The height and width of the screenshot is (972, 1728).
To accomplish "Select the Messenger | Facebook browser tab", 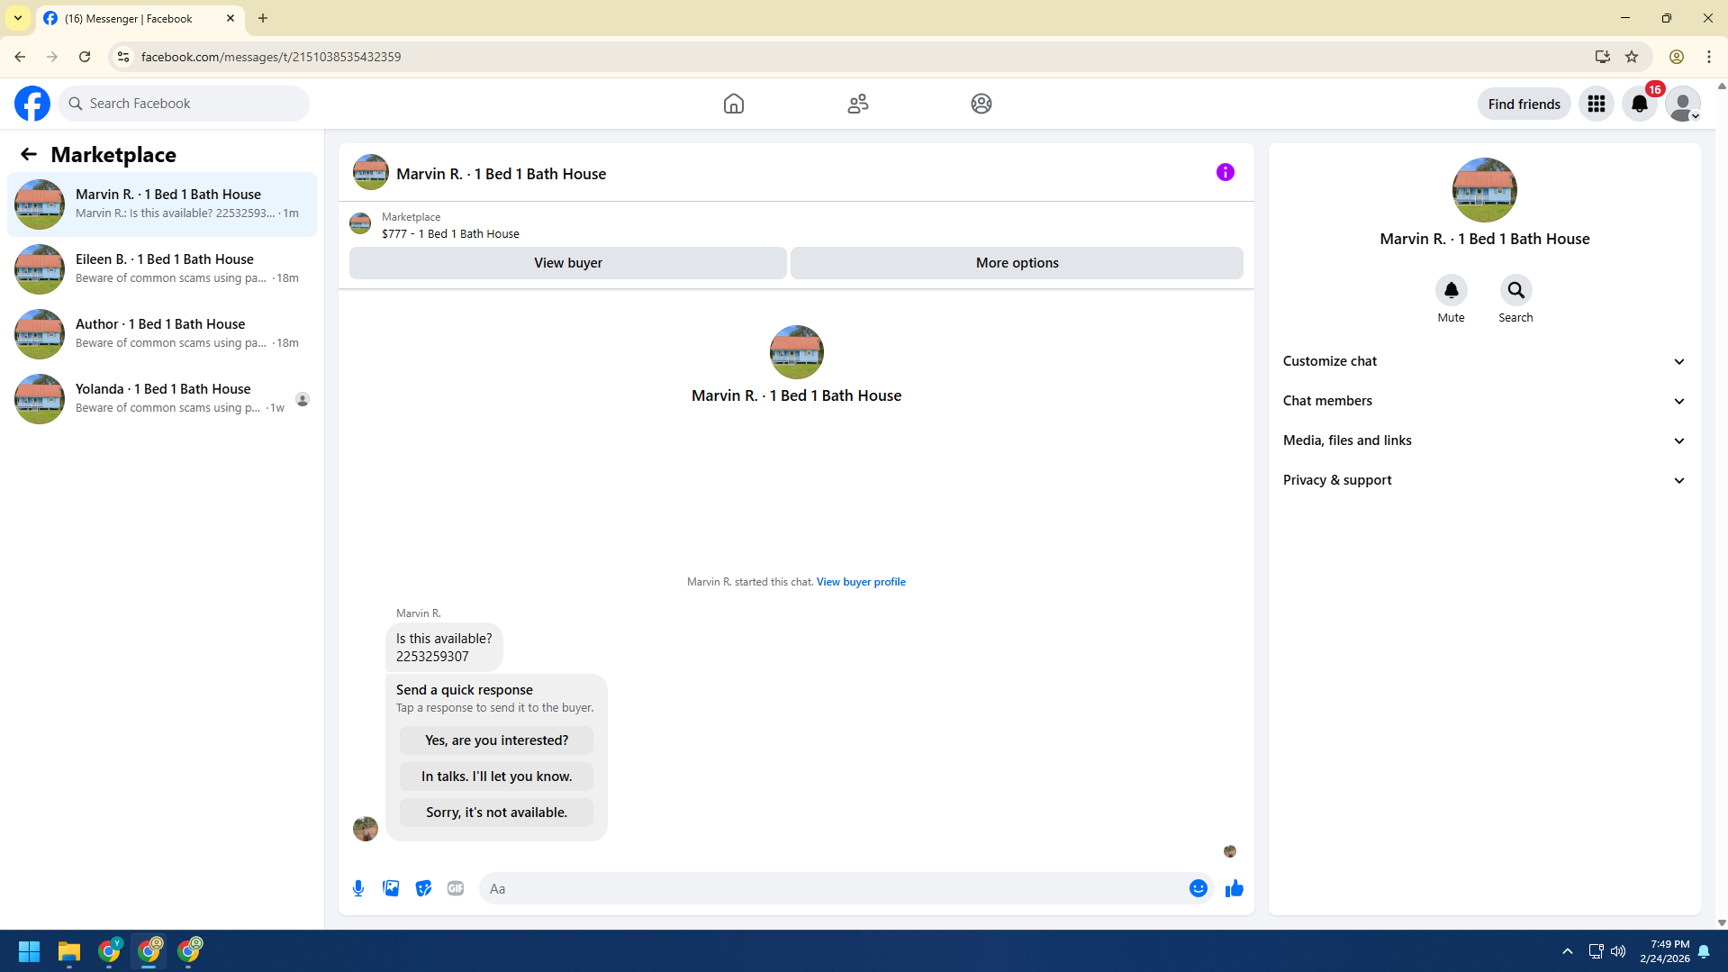I will point(140,18).
